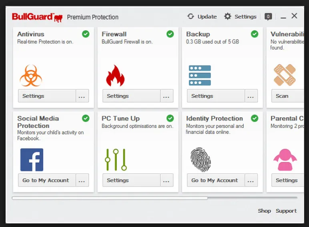Click the PC Tune Up sliders icon
Screen dimensions: 309x227
(x=116, y=159)
